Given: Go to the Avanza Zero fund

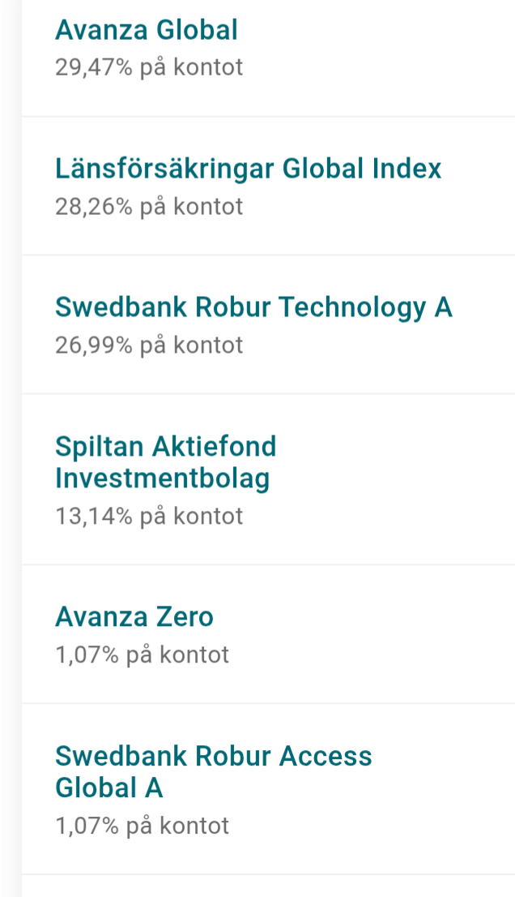Looking at the screenshot, I should [x=134, y=617].
